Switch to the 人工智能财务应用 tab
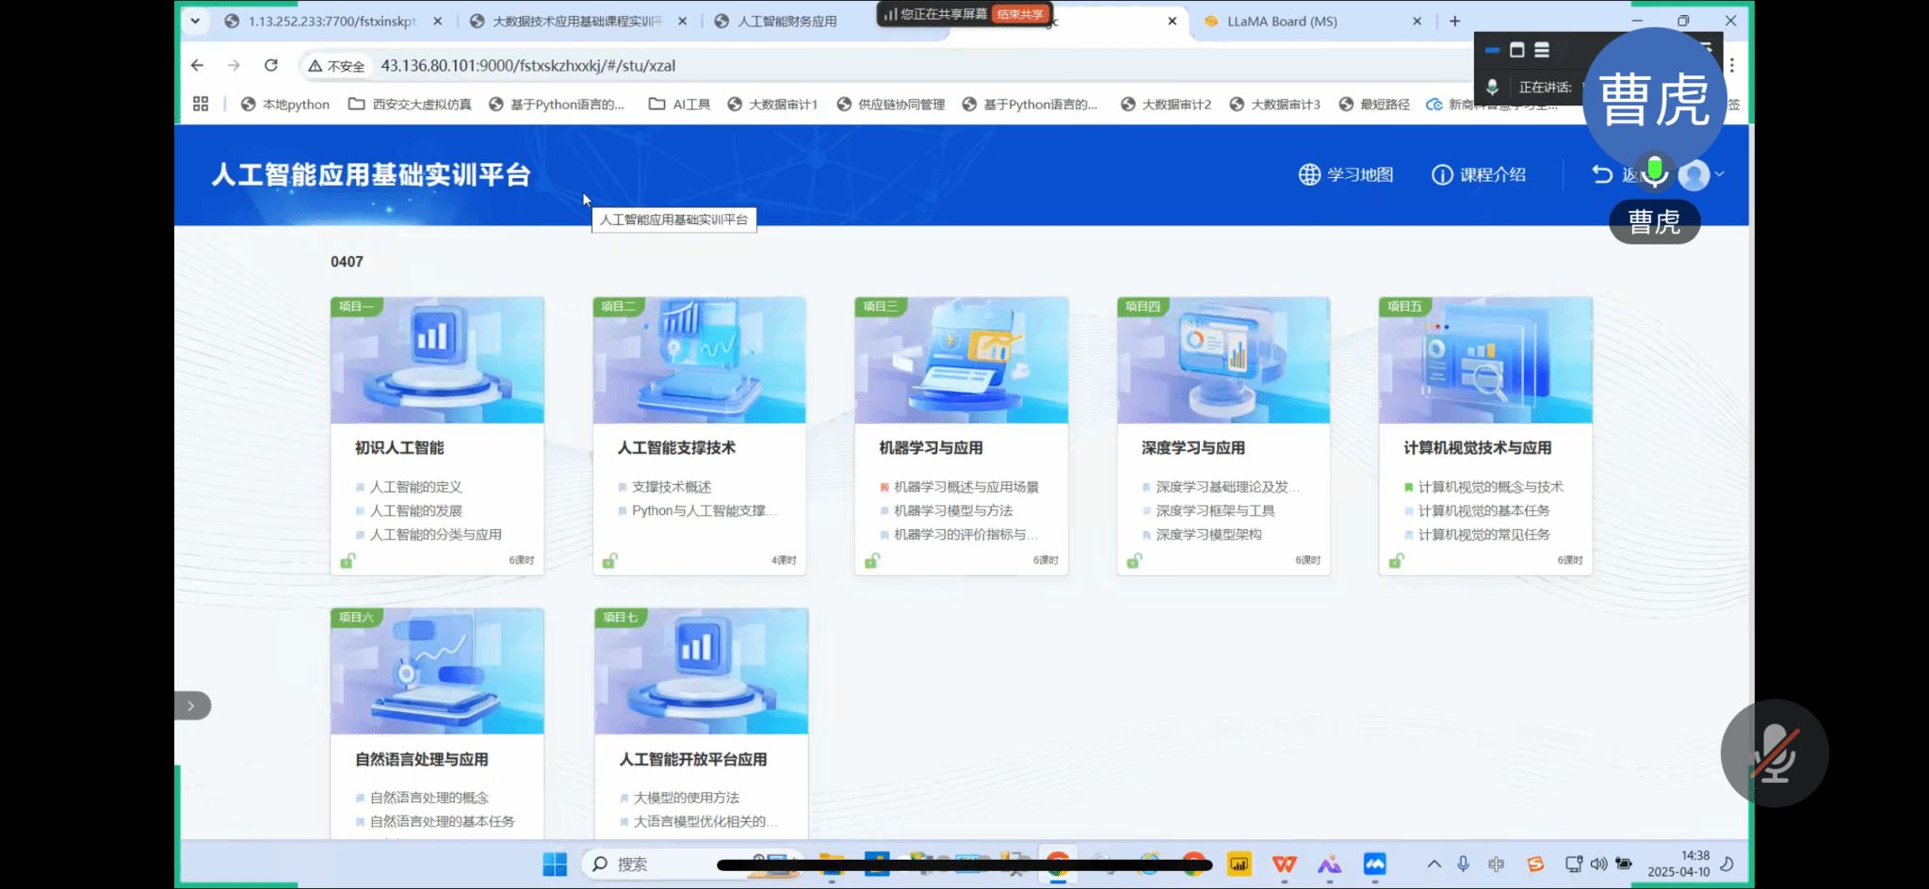The width and height of the screenshot is (1929, 889). point(786,21)
